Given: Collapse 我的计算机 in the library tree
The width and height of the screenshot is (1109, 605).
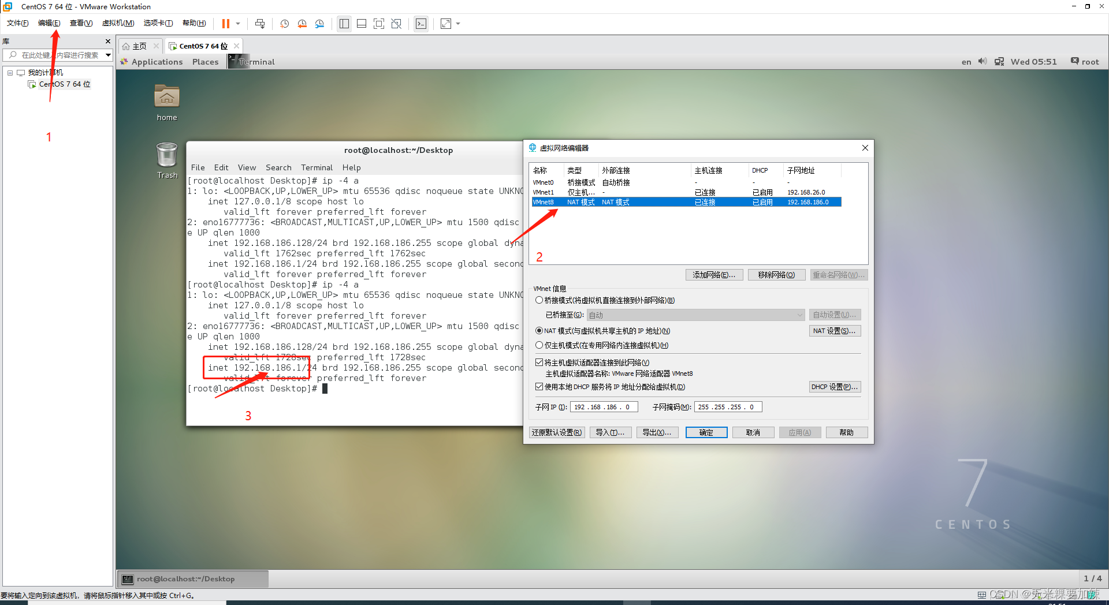Looking at the screenshot, I should [9, 72].
